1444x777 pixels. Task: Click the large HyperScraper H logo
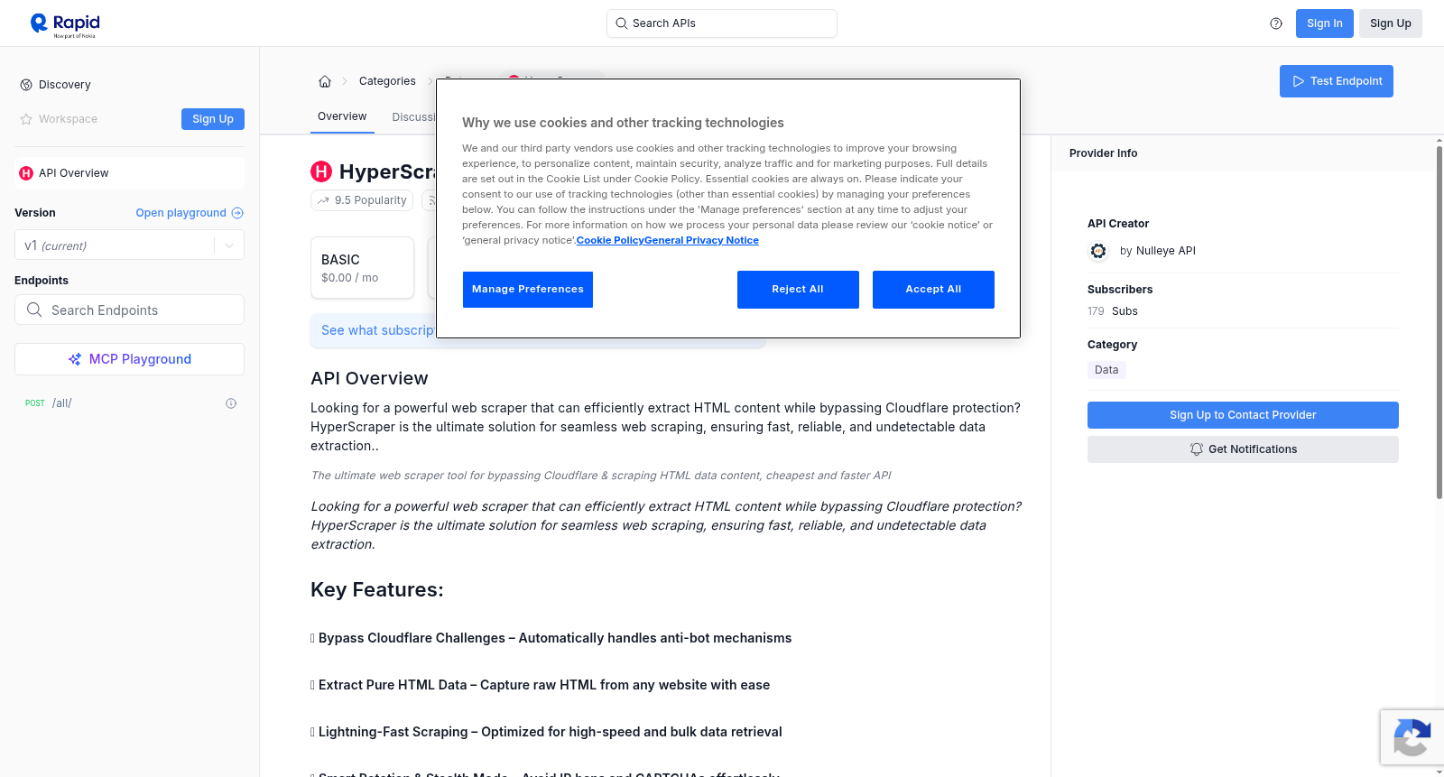tap(321, 171)
